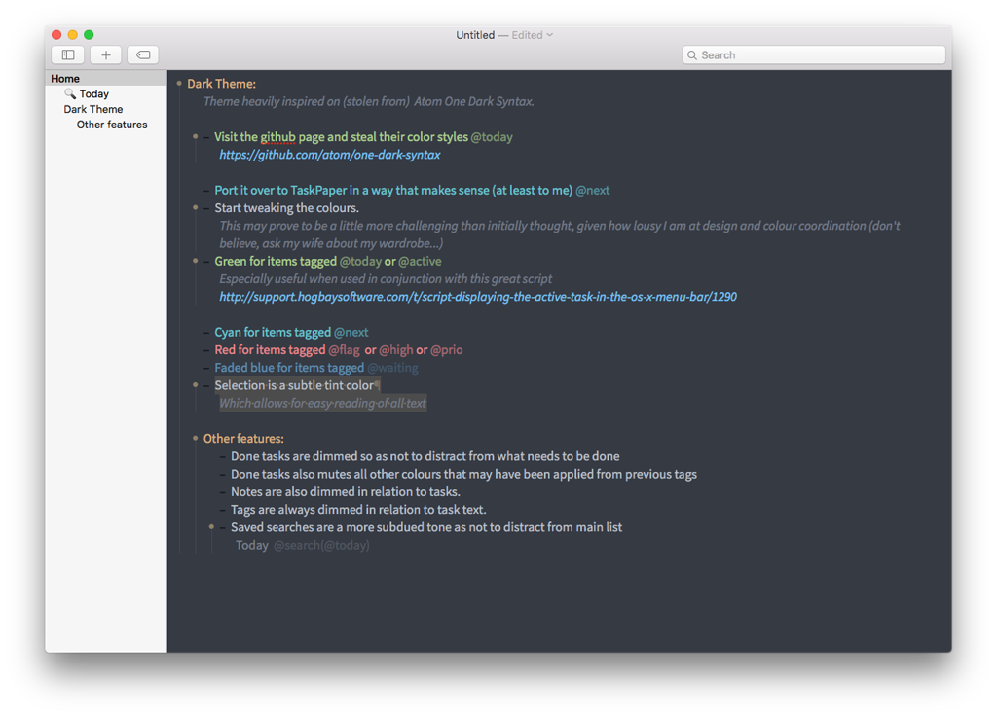Create a new item using the plus toolbar icon
This screenshot has width=997, height=717.
(x=105, y=54)
